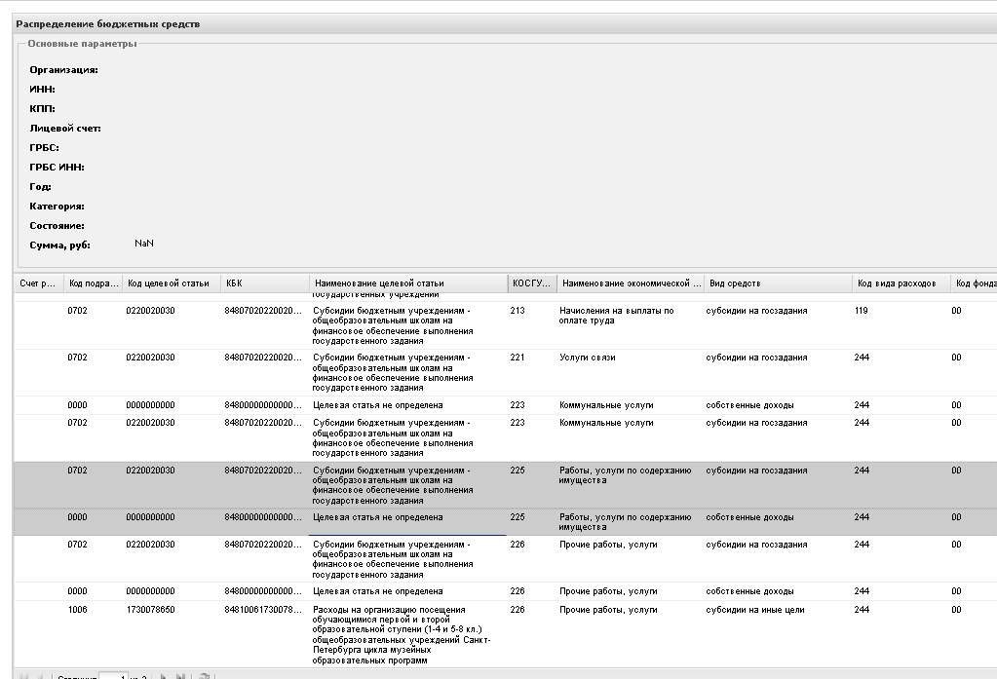Click the 'NaN' sum value
This screenshot has height=679, width=997.
click(x=144, y=244)
